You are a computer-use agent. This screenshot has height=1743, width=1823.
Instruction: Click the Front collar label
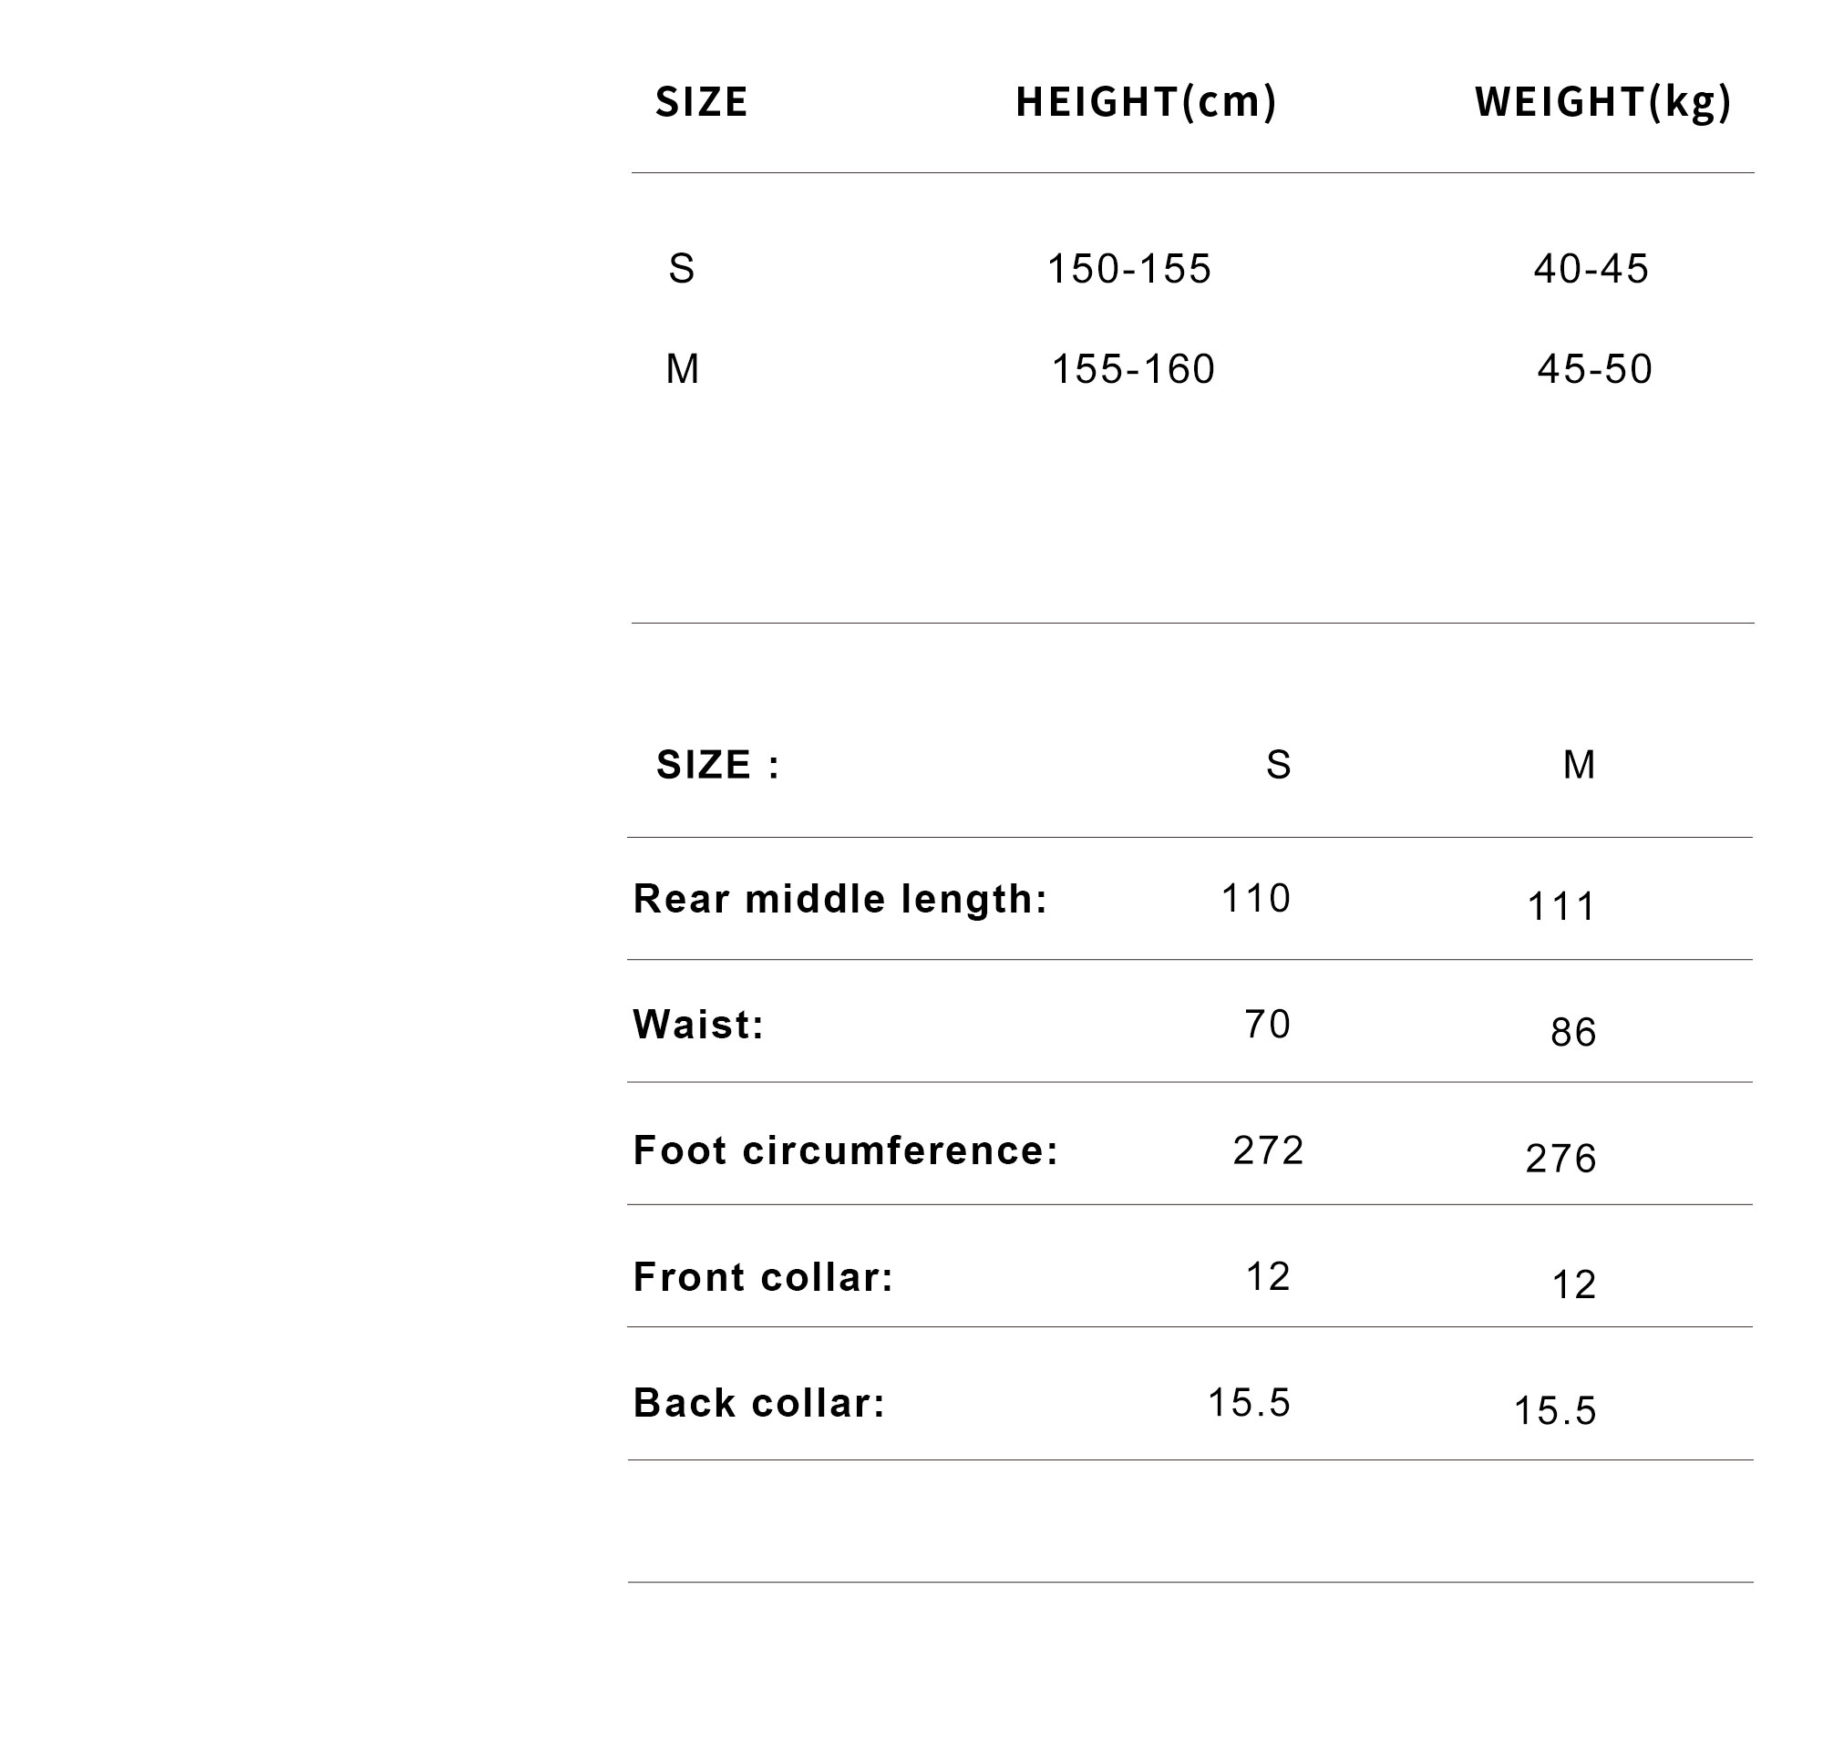pyautogui.click(x=763, y=1276)
